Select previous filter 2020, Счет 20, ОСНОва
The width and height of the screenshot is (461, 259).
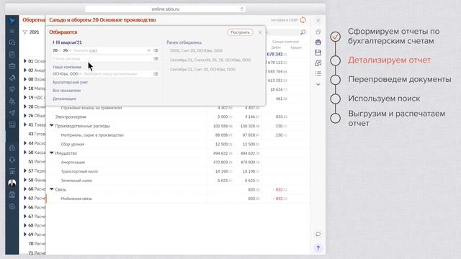point(196,50)
